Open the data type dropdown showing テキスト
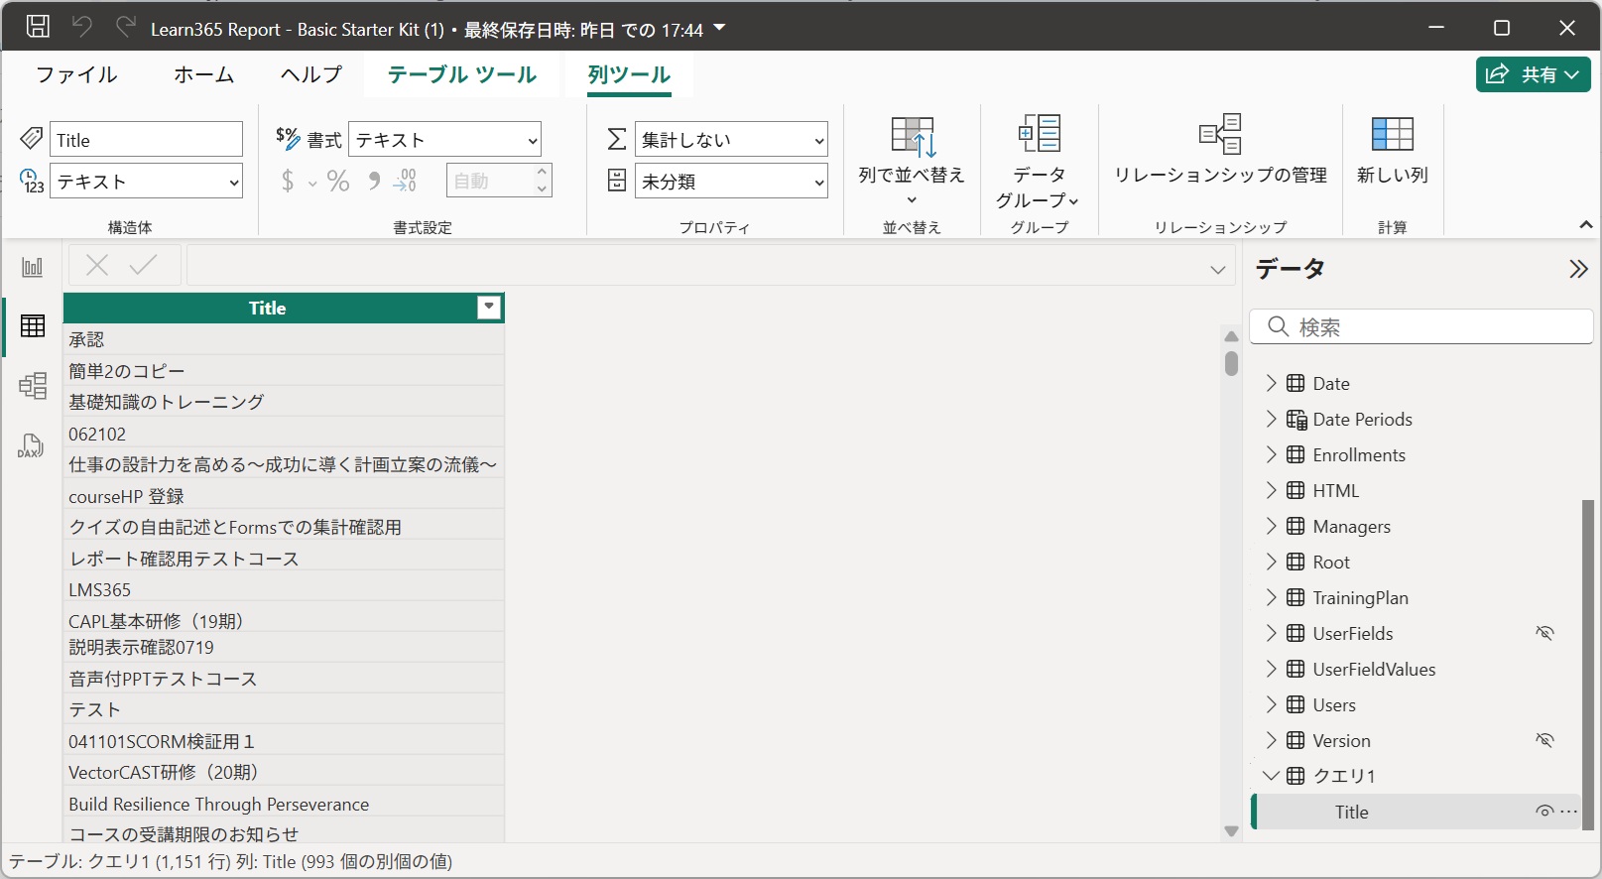 pyautogui.click(x=147, y=182)
